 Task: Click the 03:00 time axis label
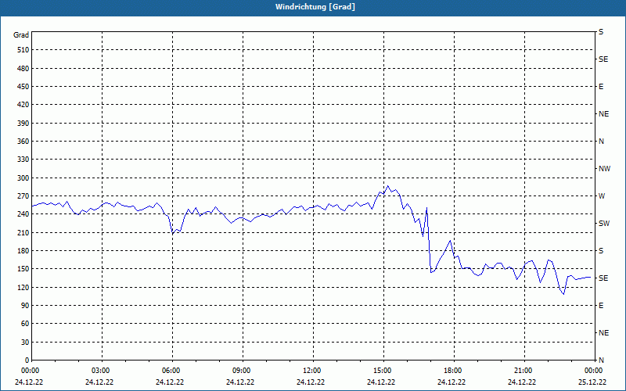101,370
